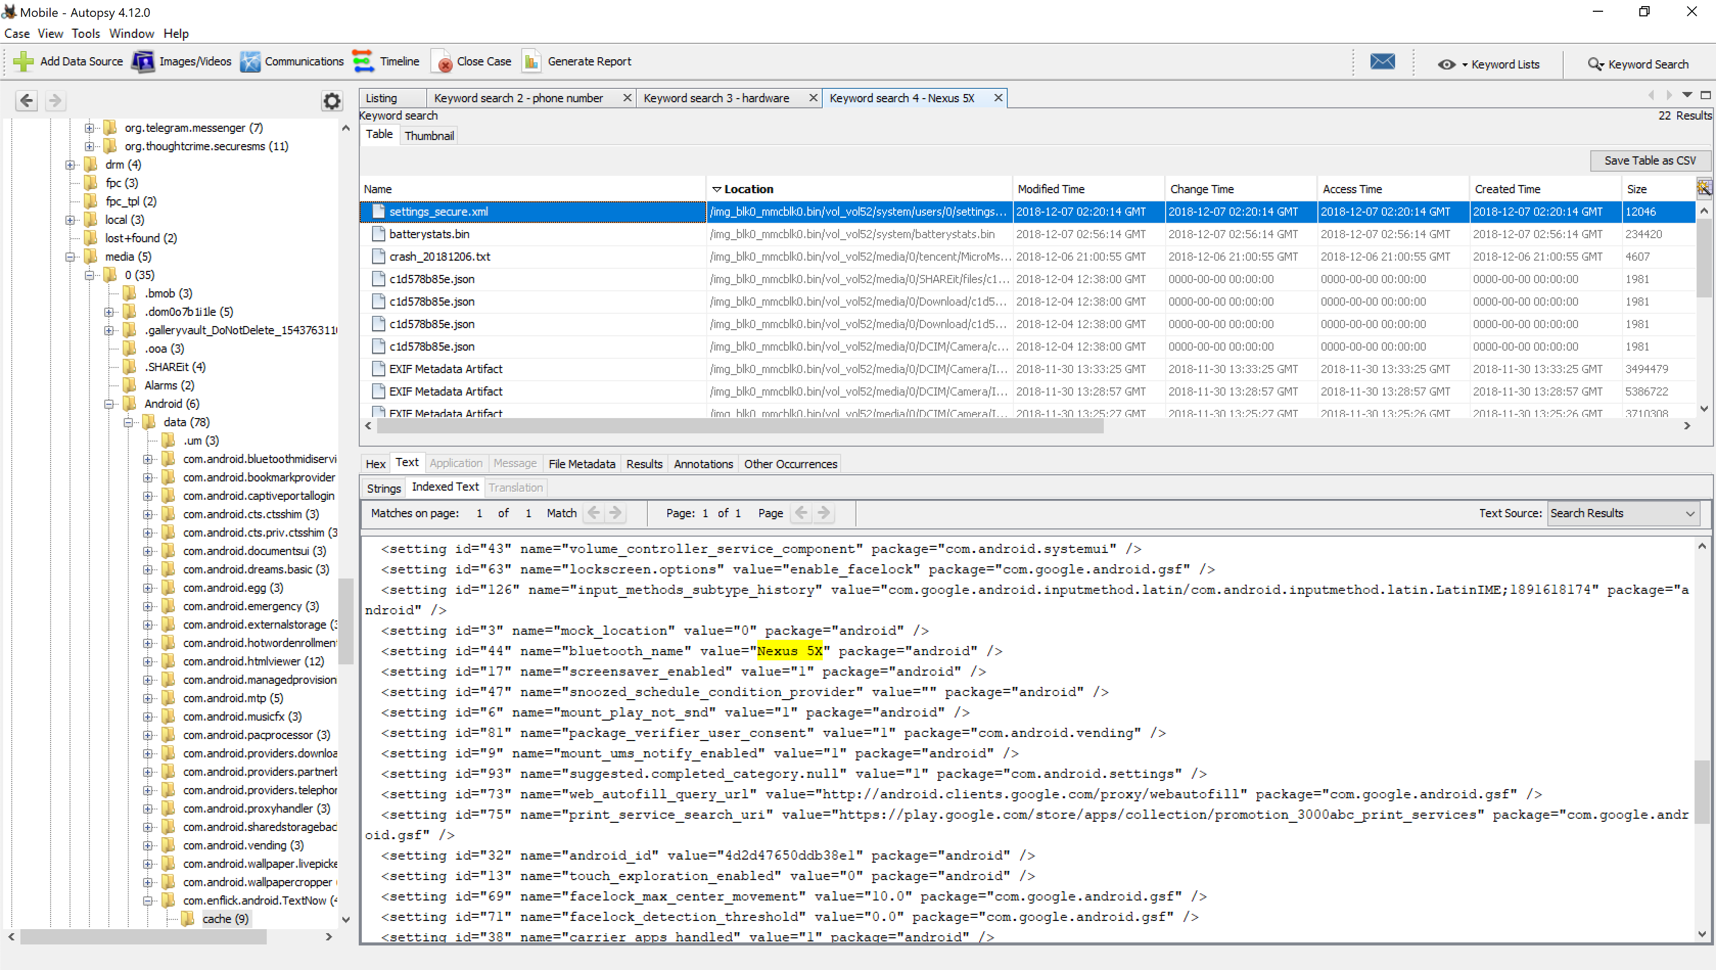The width and height of the screenshot is (1716, 970).
Task: Collapse the data (78) folder node
Action: pos(129,422)
